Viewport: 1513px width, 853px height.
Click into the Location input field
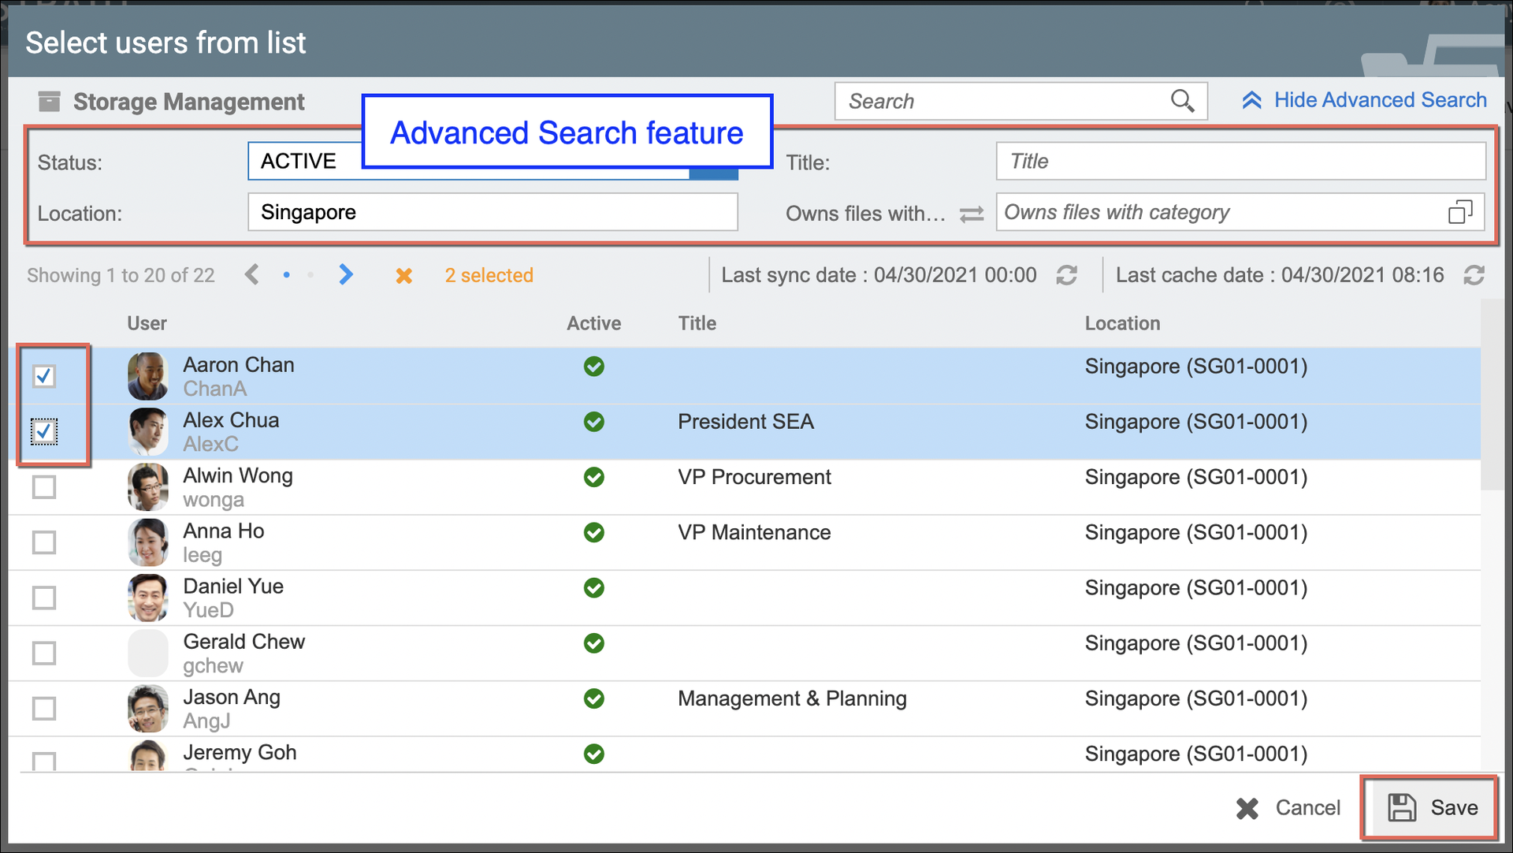pyautogui.click(x=492, y=212)
